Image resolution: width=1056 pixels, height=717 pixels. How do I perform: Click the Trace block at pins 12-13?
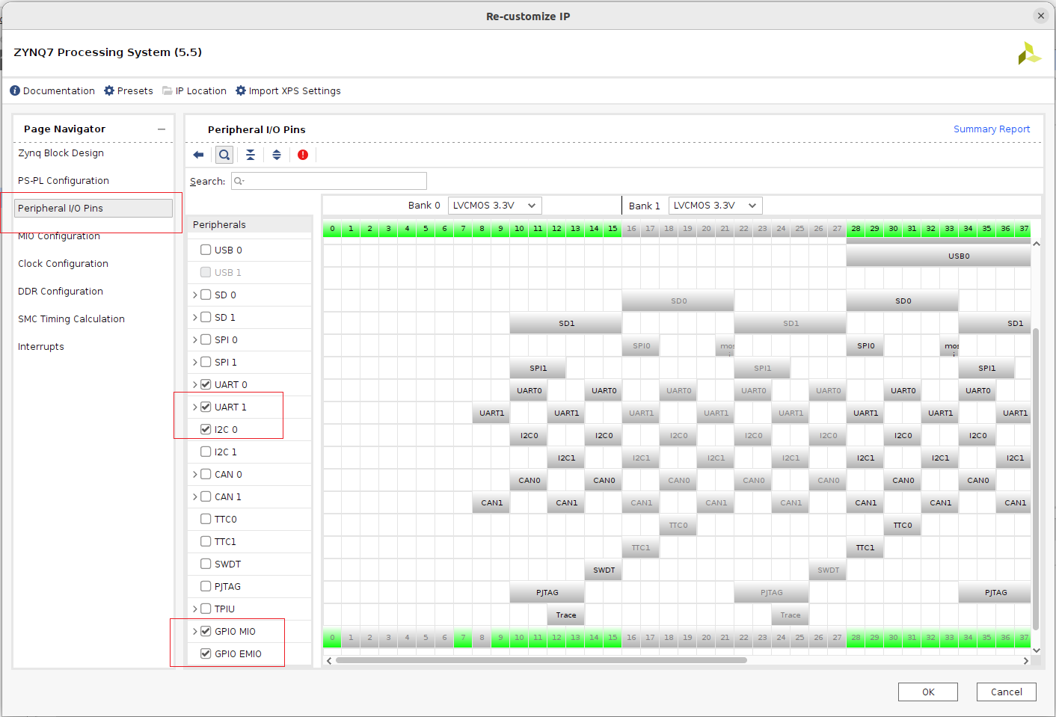[566, 615]
